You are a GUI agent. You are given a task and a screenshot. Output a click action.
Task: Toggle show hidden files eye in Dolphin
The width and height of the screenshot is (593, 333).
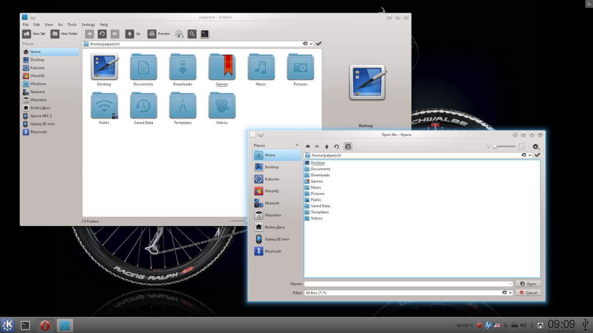(180, 34)
